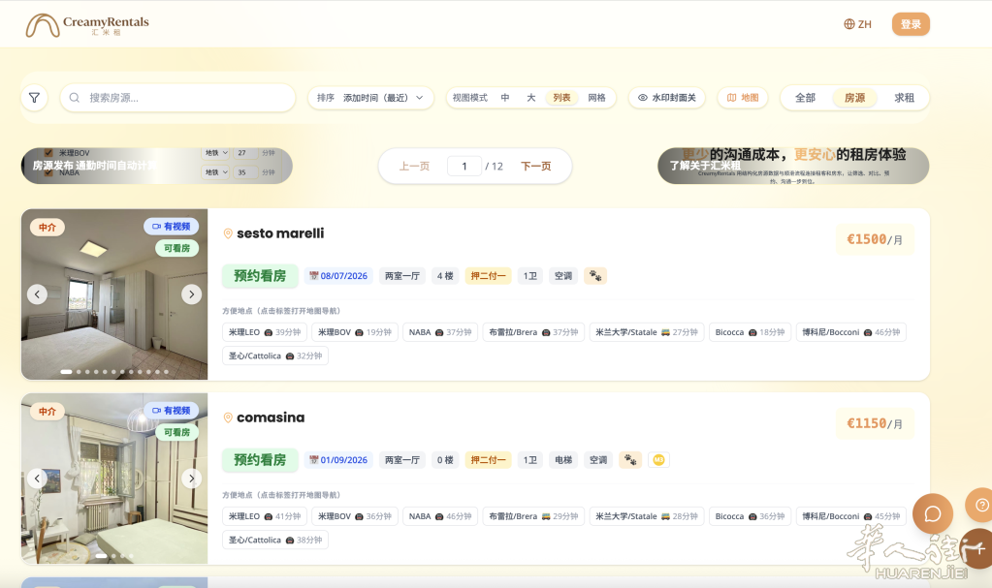Screen dimensions: 992x588
Task: Click the 搜索房源 search input
Action: (177, 98)
